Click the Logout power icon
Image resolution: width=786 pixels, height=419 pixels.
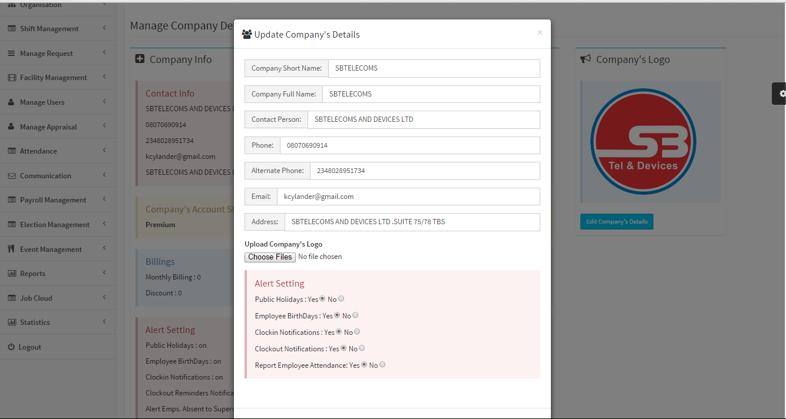click(x=11, y=347)
